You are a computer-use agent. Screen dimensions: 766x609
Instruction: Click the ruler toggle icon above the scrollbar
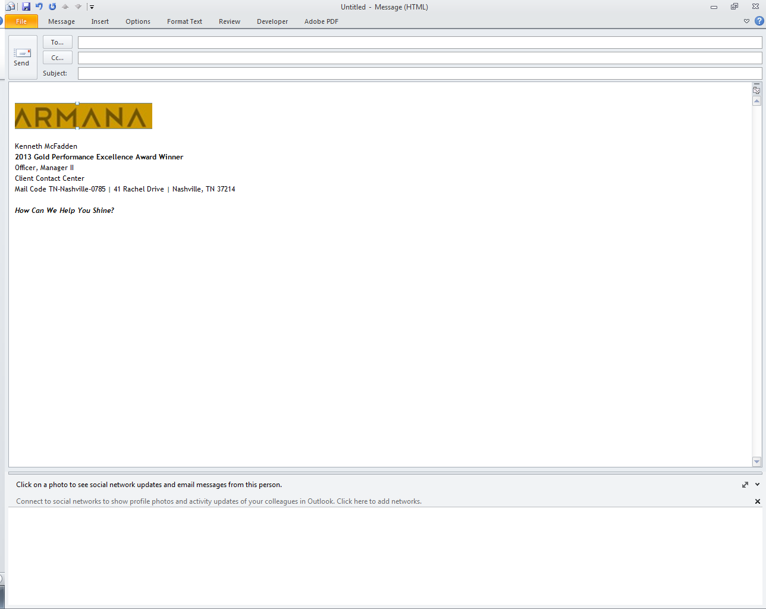pos(756,90)
